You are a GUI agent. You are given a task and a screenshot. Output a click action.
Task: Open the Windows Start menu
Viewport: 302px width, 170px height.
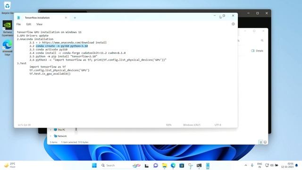pyautogui.click(x=94, y=165)
